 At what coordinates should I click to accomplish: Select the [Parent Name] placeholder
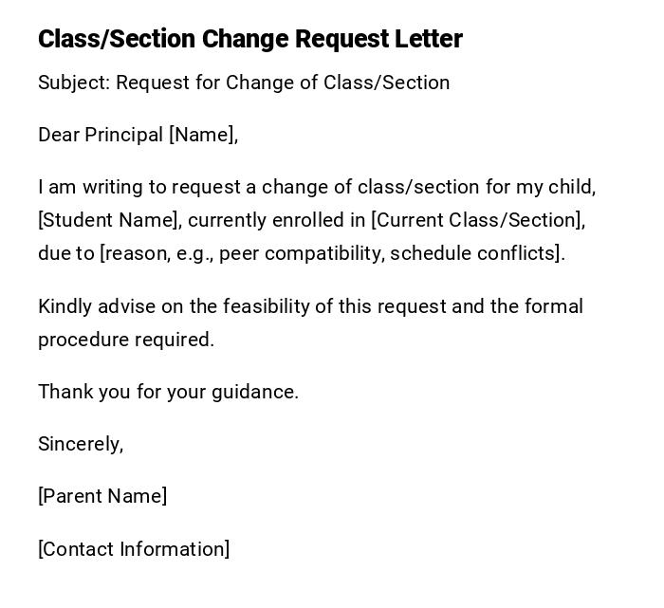[x=102, y=496]
